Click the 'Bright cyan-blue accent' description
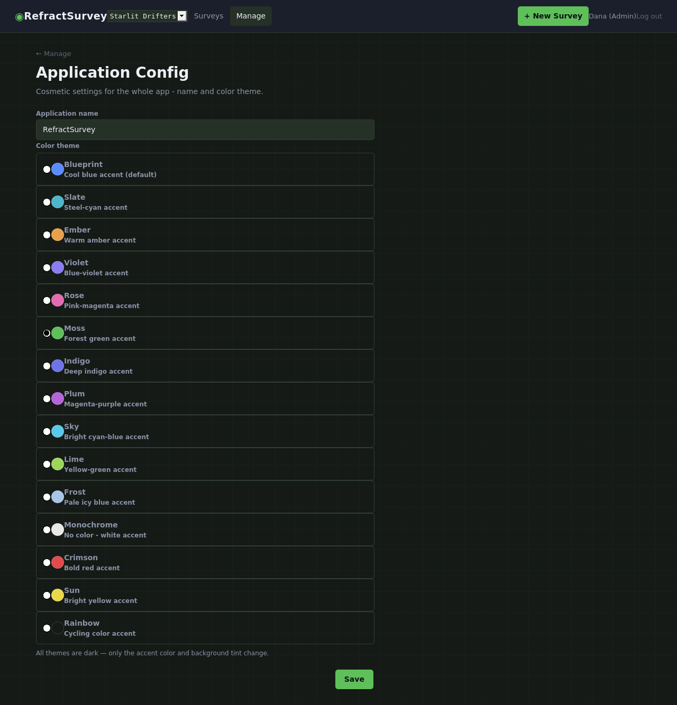Screen dimensions: 677x705 (106, 437)
